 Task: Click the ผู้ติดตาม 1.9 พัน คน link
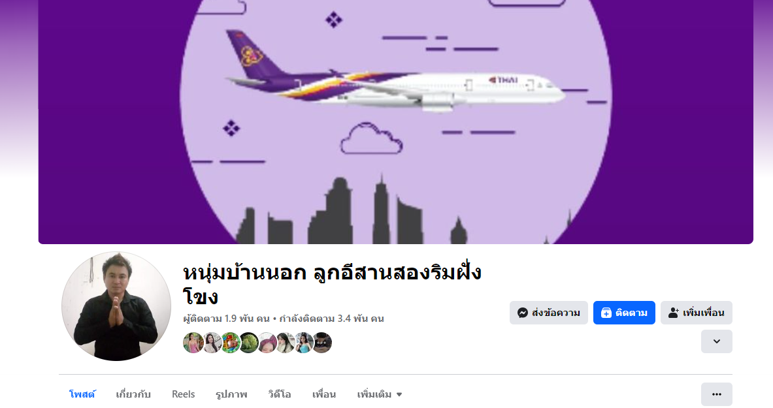(x=226, y=319)
